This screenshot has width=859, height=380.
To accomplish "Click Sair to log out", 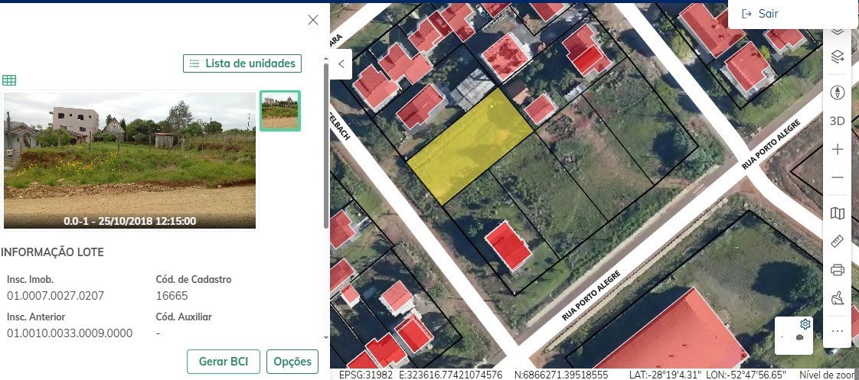I will 759,15.
